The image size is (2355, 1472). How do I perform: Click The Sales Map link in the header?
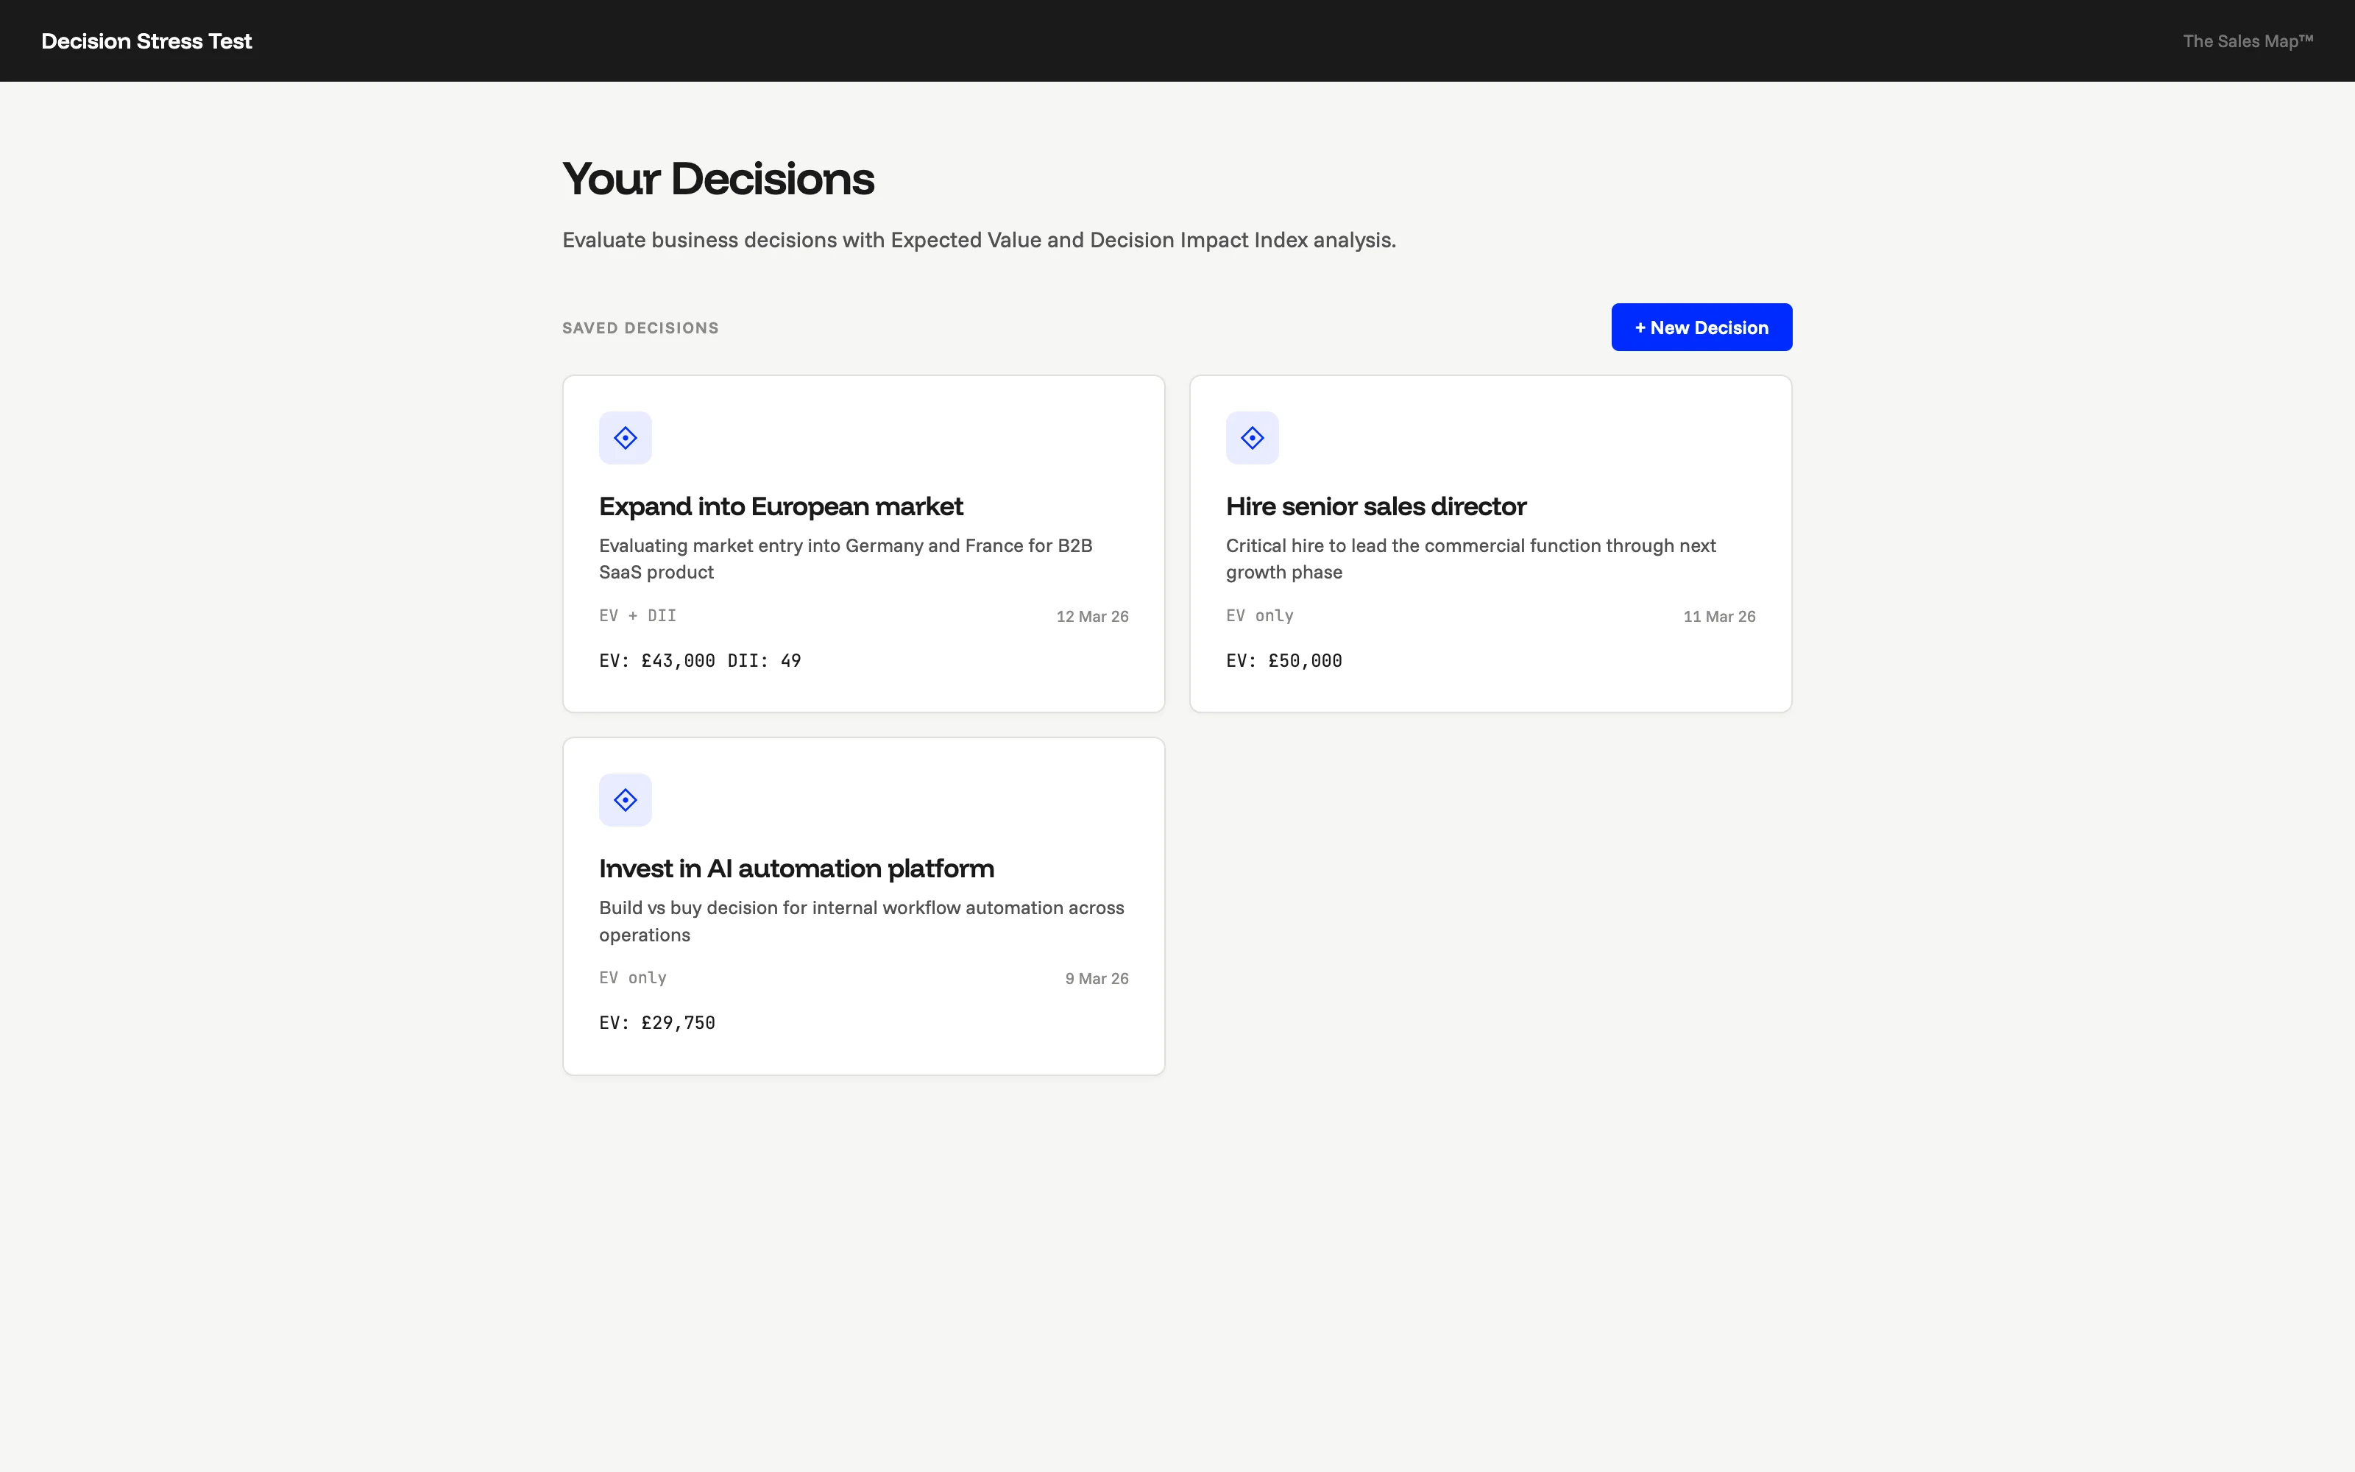(2248, 40)
